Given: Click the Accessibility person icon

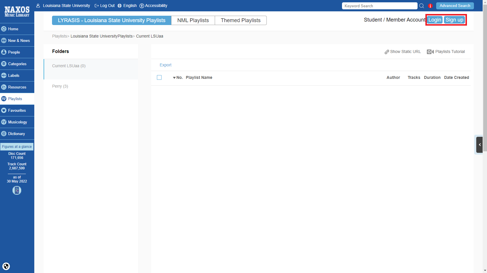Looking at the screenshot, I should [142, 6].
